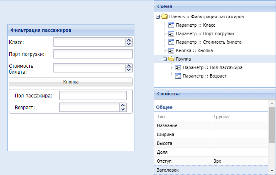Image resolution: width=276 pixels, height=175 pixels.
Task: Click the Параметр :: Порт погрузки icon
Action: click(171, 33)
